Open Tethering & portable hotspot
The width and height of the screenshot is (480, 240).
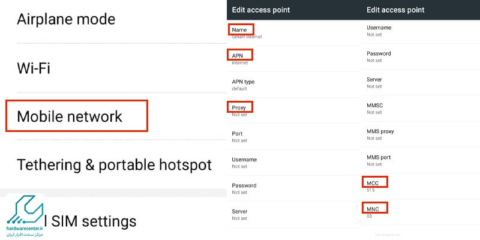113,164
